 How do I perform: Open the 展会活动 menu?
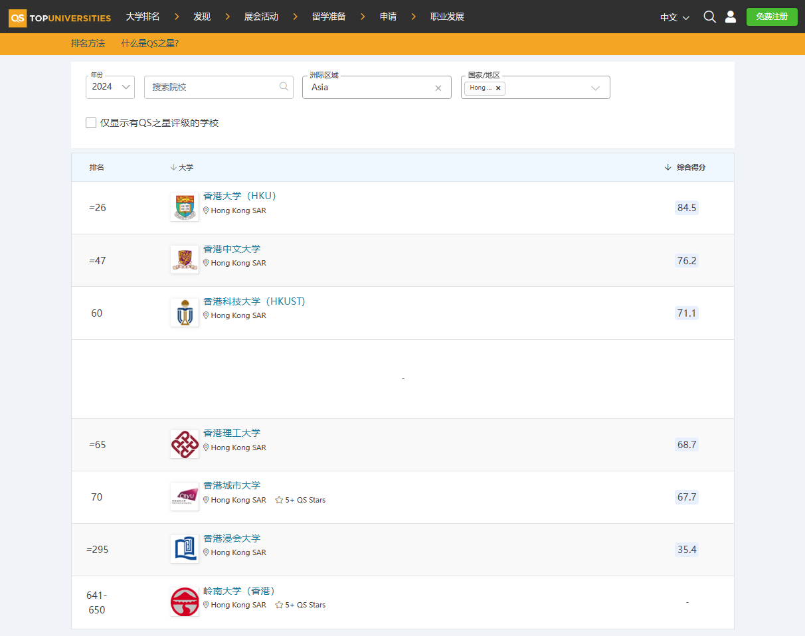(x=261, y=17)
